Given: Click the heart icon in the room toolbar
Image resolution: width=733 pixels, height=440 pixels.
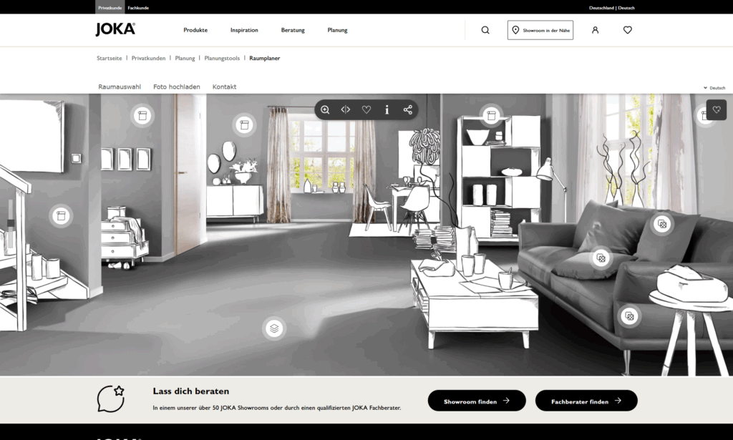Looking at the screenshot, I should [366, 109].
